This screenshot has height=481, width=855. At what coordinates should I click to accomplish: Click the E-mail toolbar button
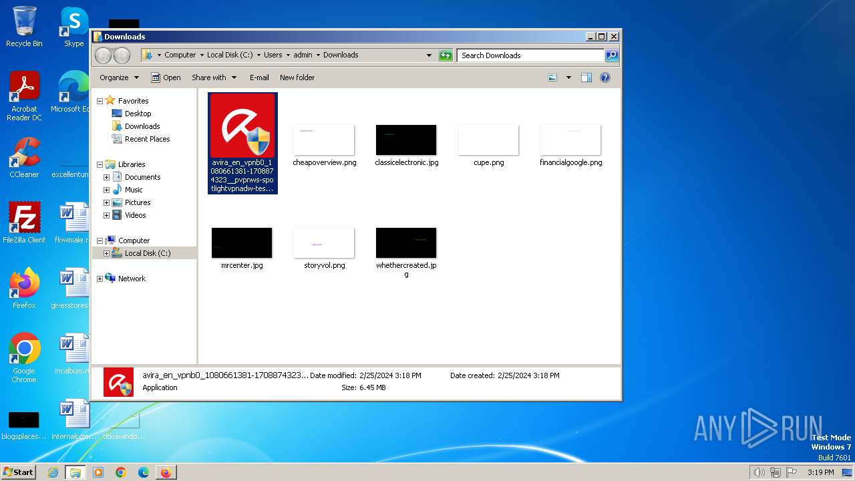coord(259,77)
